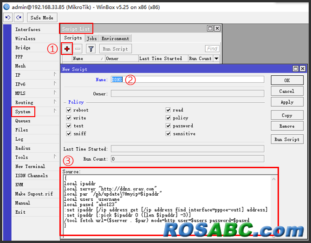Select Make Supout.rif in the sidebar
311x243 pixels.
[x=35, y=194]
